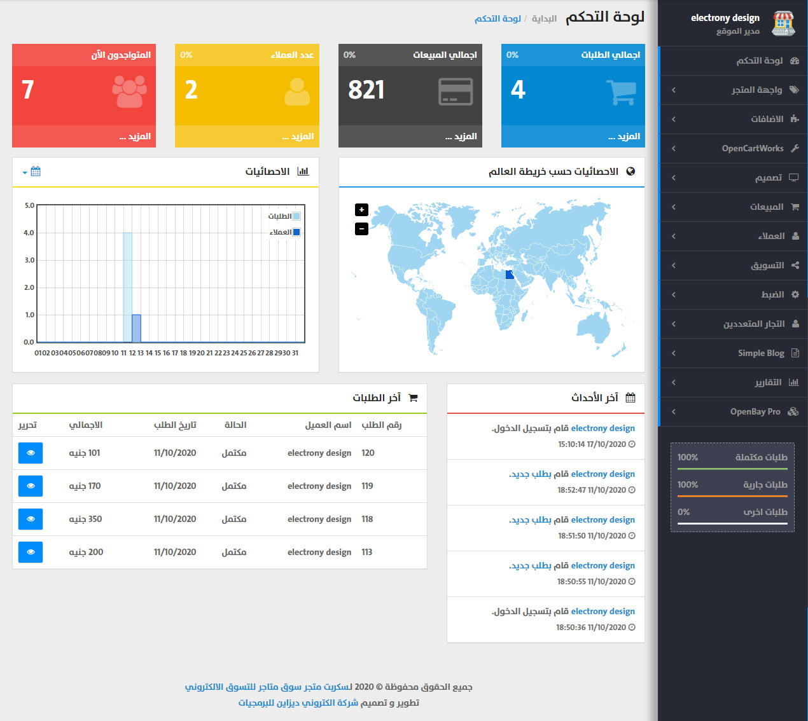
Task: Zoom out on the world map
Action: (361, 229)
